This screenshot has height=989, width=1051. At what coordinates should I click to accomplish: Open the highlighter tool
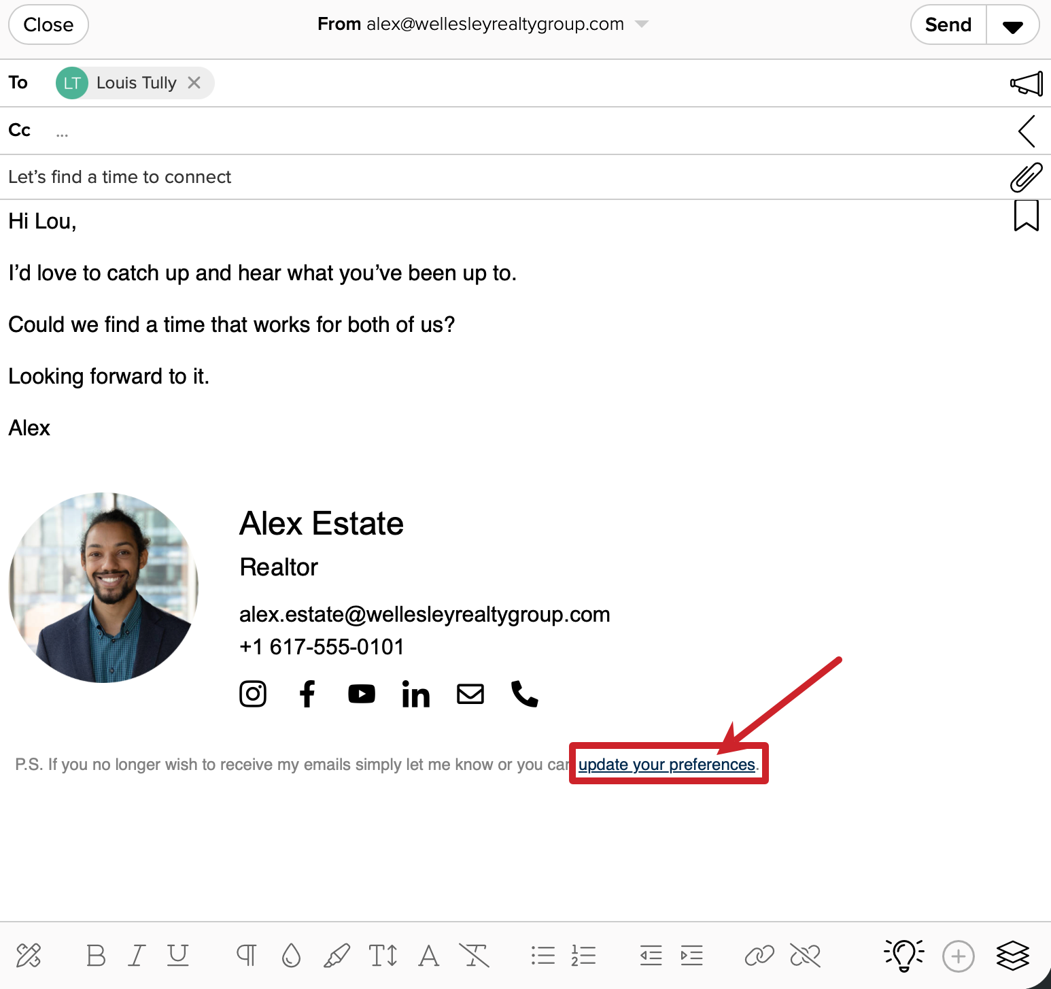(x=338, y=955)
